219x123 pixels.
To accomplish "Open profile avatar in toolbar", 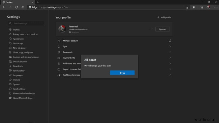I will [x=208, y=7].
